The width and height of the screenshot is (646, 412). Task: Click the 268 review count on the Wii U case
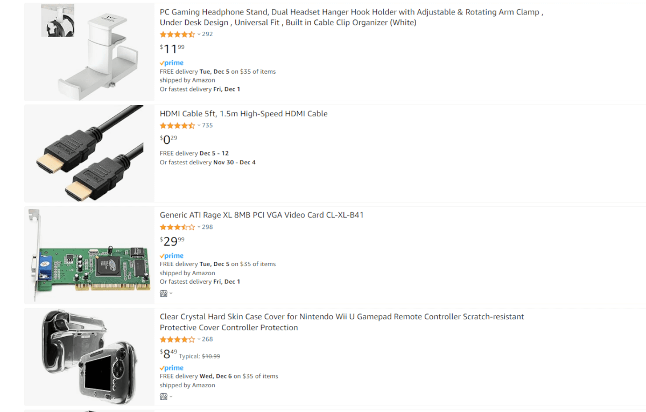207,339
